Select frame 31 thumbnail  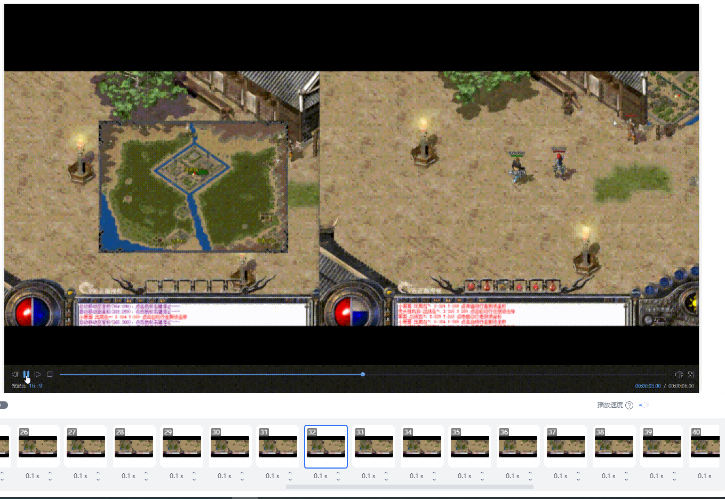[x=278, y=446]
